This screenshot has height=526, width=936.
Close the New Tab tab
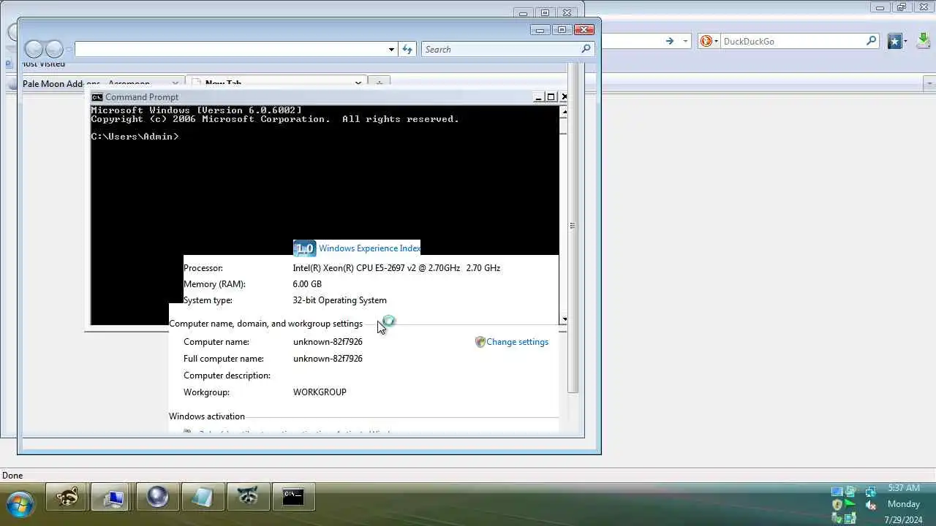358,83
